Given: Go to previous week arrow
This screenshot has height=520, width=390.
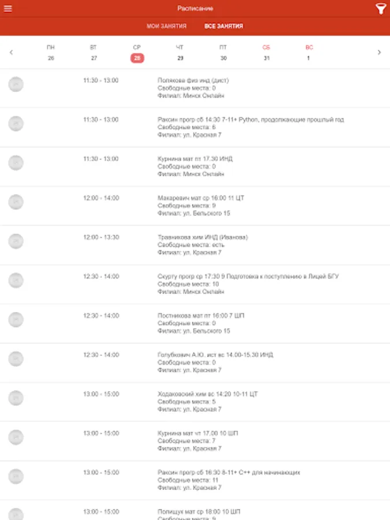Looking at the screenshot, I should (11, 53).
